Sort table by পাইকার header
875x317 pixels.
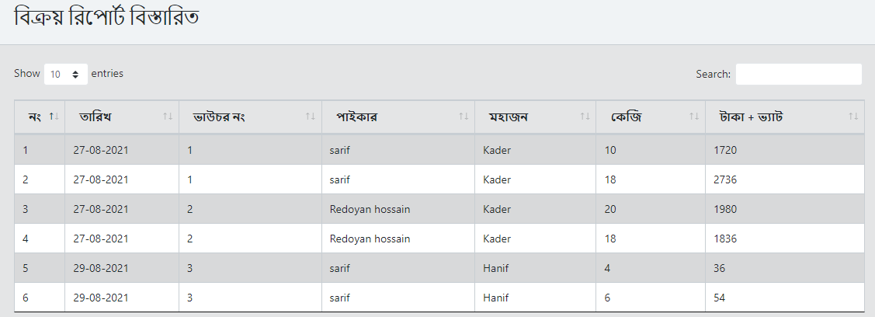(x=356, y=117)
